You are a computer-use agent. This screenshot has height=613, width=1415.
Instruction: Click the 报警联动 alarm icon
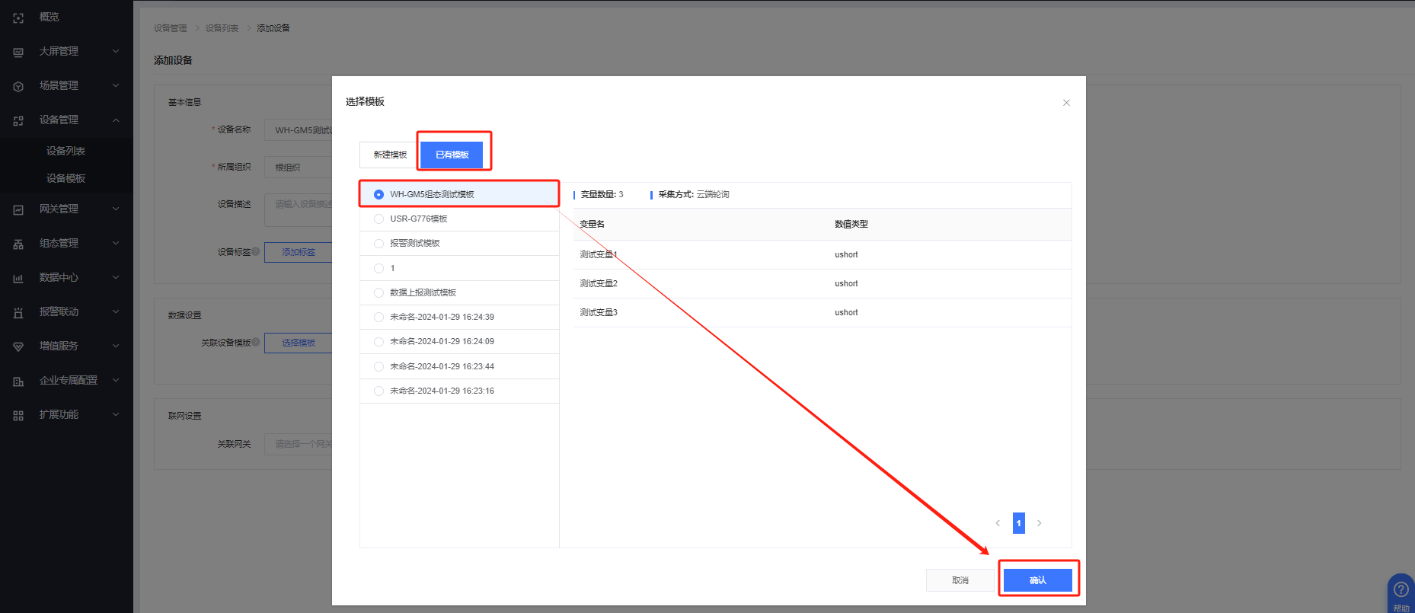pyautogui.click(x=18, y=312)
